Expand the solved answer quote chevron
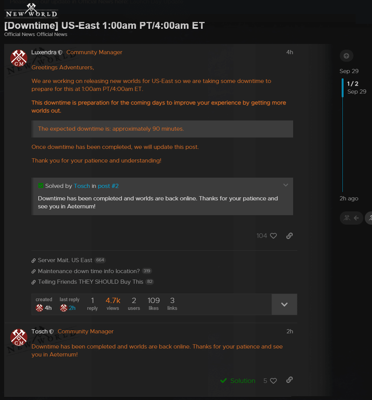Image resolution: width=372 pixels, height=400 pixels. (x=286, y=185)
